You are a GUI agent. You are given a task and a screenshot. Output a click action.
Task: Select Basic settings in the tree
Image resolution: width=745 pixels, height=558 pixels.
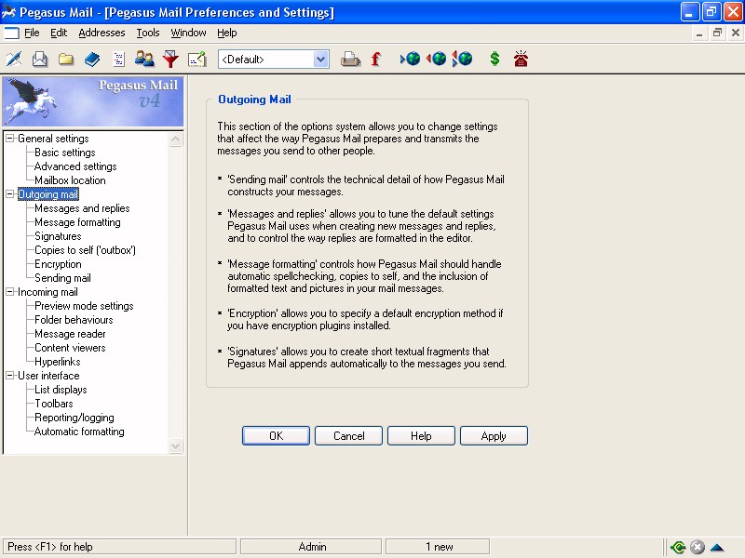[65, 153]
